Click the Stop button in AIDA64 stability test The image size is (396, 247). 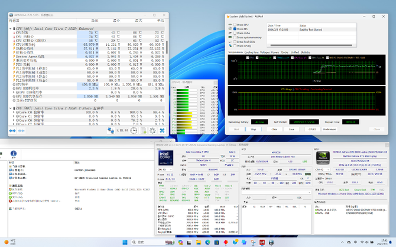coord(254,130)
